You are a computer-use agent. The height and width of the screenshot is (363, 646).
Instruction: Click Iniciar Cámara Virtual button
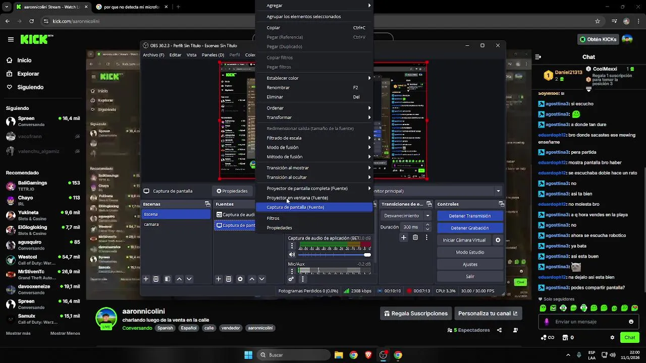click(464, 240)
